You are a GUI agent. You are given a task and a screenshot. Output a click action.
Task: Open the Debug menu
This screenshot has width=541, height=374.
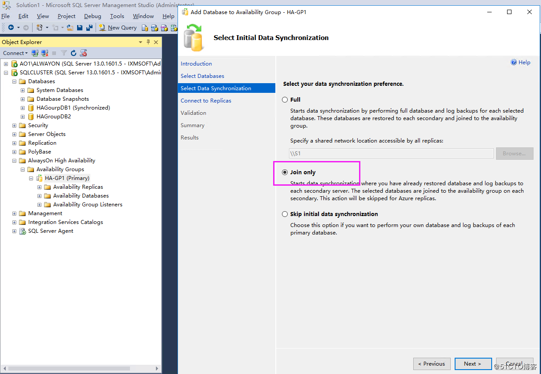[93, 16]
